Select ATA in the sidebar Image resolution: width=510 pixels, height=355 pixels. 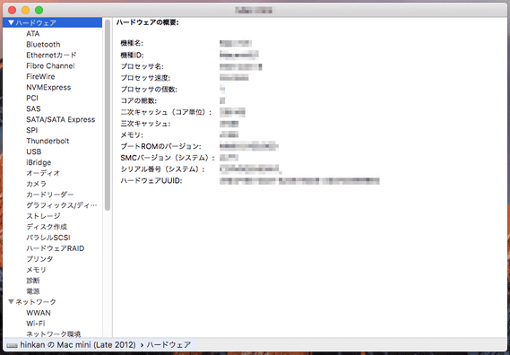pyautogui.click(x=33, y=33)
